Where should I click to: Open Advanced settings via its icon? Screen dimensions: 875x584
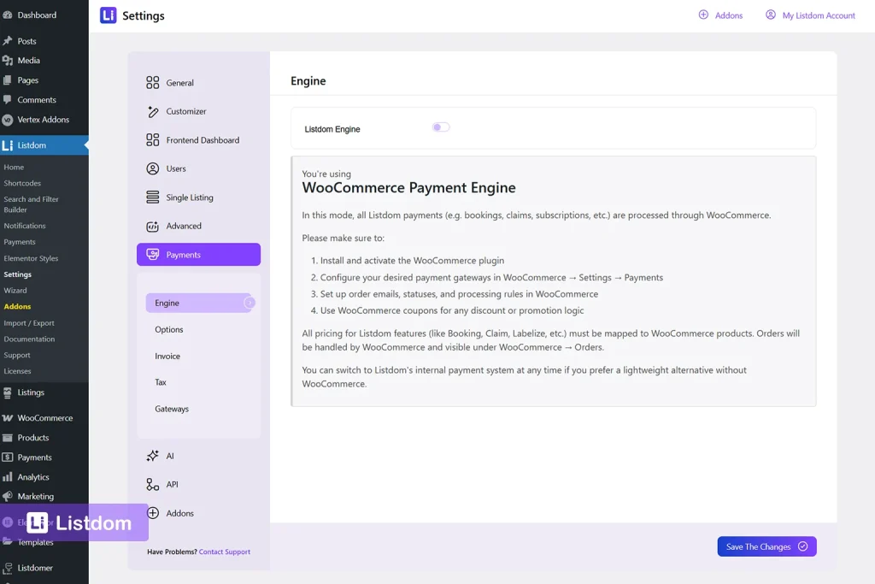click(152, 226)
